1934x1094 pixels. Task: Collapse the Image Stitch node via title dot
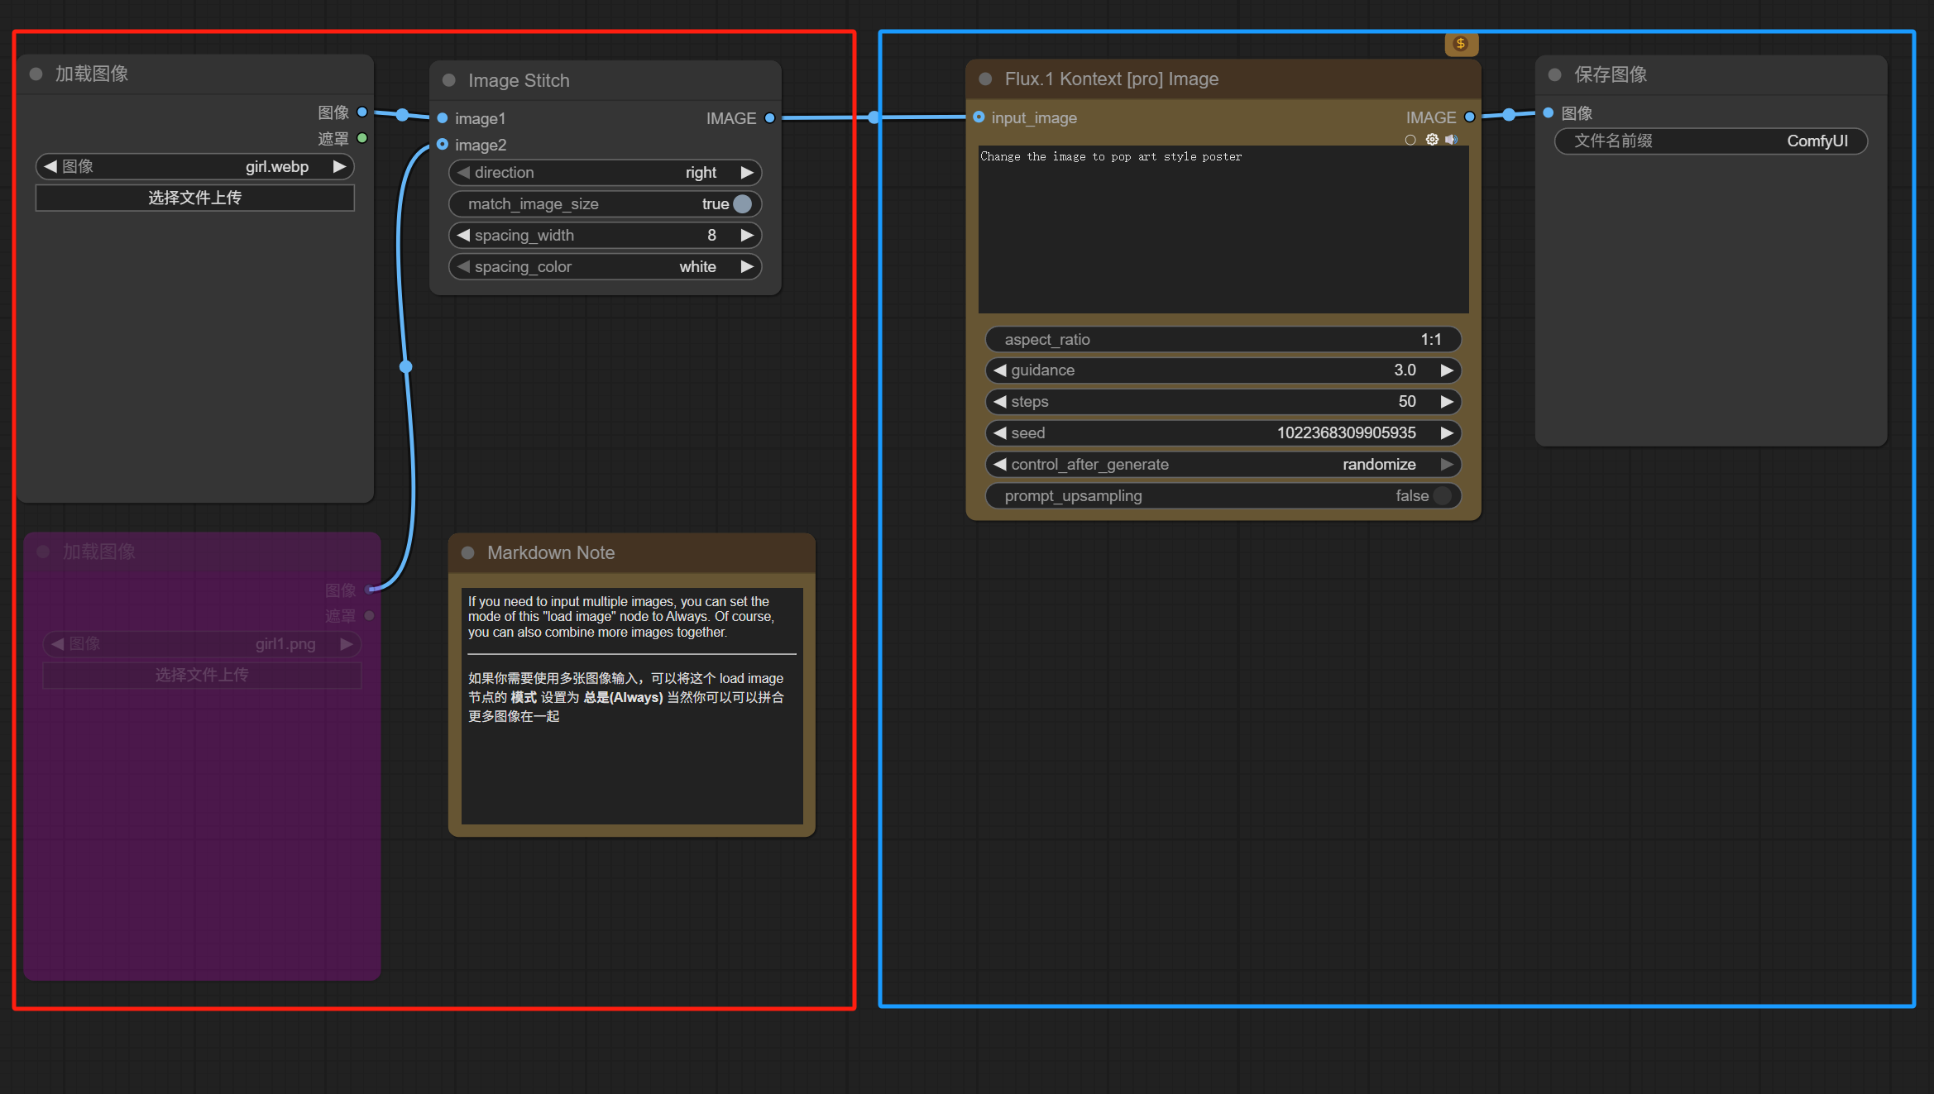coord(449,80)
